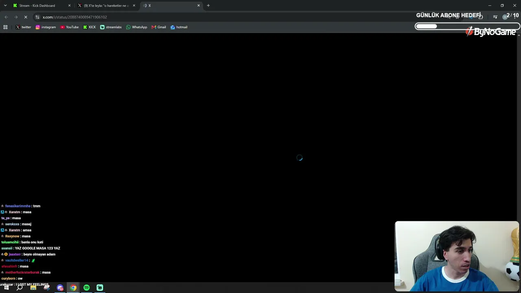Open Streamlabs from the taskbar

[x=100, y=288]
